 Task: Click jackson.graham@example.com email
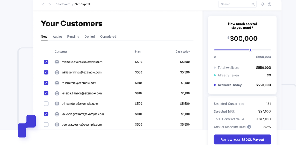83,114
